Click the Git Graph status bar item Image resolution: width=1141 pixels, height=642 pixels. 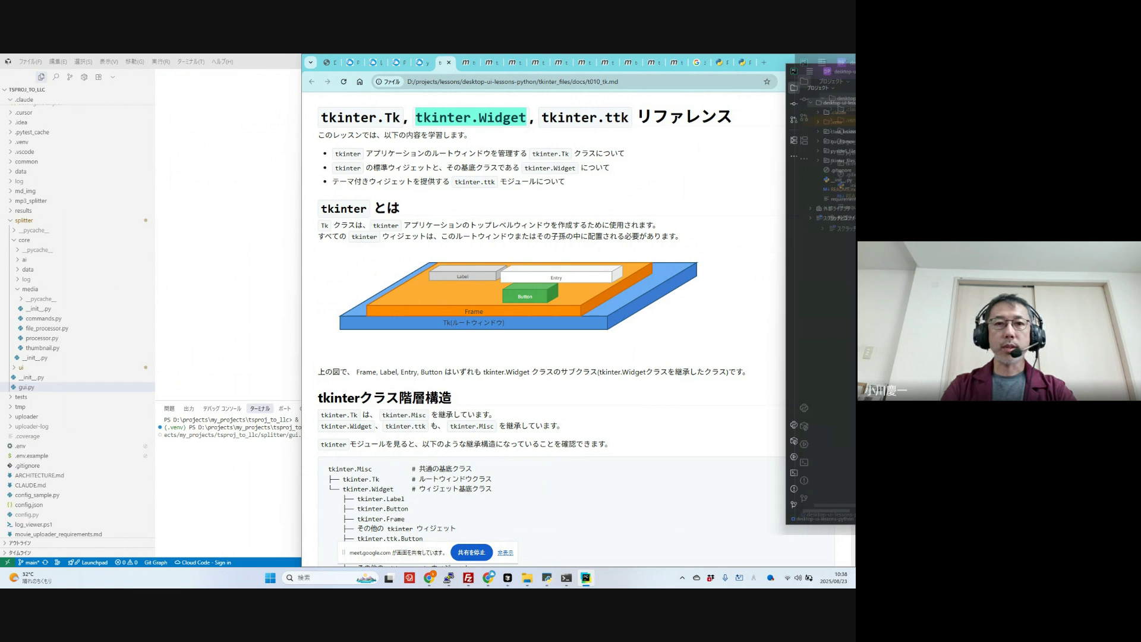tap(156, 562)
